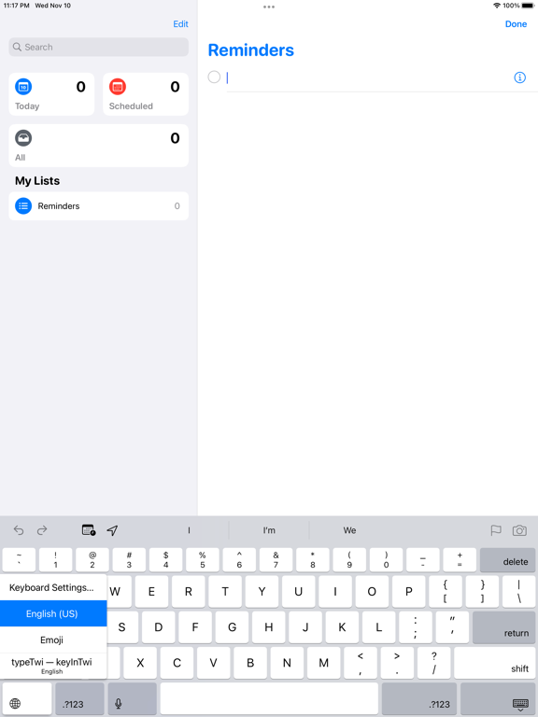Tap the right shift key

pyautogui.click(x=494, y=663)
